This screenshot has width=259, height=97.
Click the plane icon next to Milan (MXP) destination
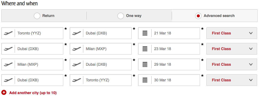[x=77, y=49]
